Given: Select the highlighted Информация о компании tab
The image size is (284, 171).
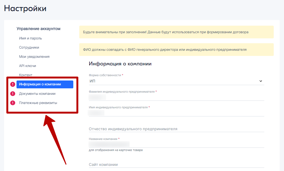Looking at the screenshot, I should point(45,84).
